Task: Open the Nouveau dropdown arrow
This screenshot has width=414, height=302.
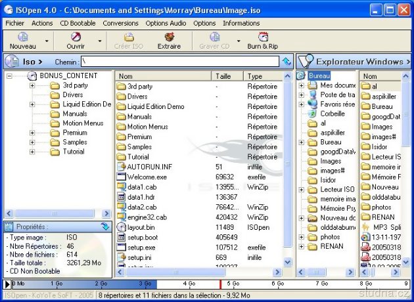Action: pos(47,41)
